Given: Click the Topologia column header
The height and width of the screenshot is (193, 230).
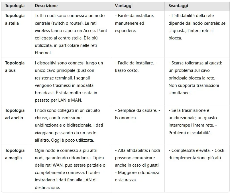Looking at the screenshot, I should (x=15, y=6).
